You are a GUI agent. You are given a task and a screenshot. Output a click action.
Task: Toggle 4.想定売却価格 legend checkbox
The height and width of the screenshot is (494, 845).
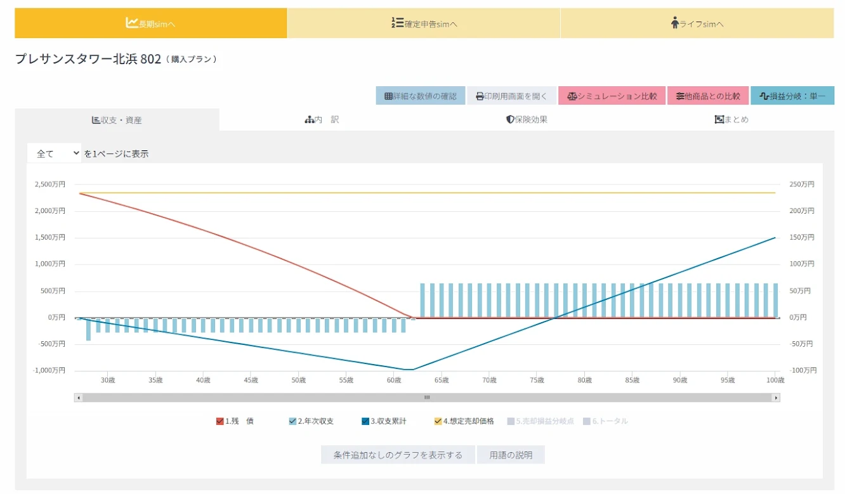click(438, 421)
